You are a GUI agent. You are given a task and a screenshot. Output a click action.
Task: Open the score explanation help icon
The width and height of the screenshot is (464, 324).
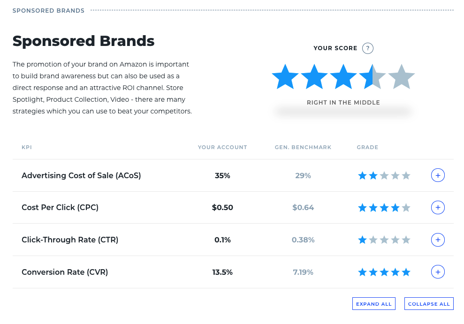[368, 48]
